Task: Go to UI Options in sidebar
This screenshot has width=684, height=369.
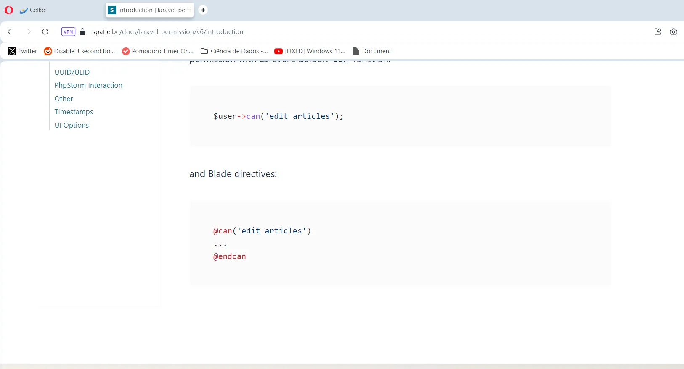Action: point(72,125)
